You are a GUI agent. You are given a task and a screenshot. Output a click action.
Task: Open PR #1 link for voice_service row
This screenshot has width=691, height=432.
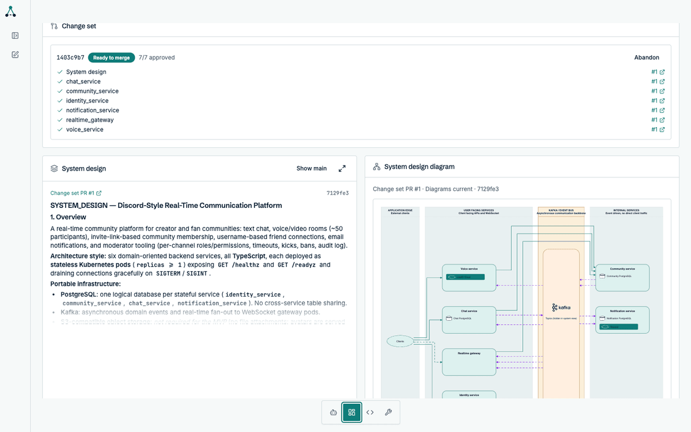click(x=658, y=130)
